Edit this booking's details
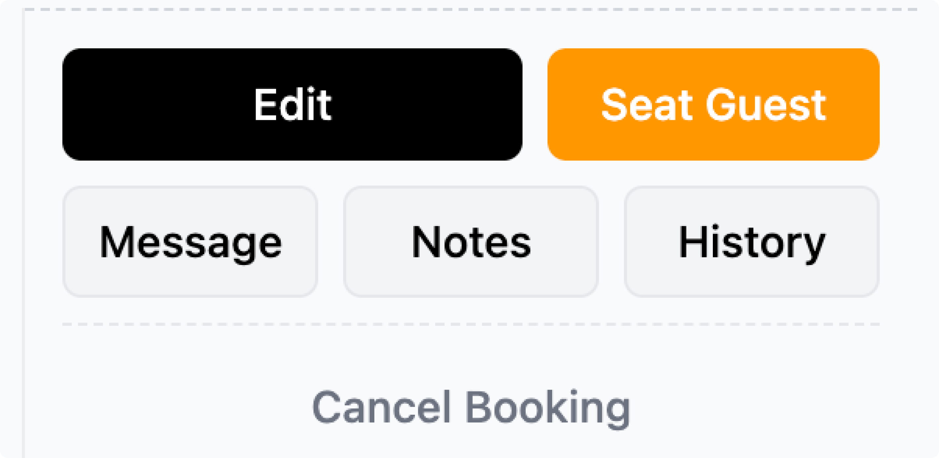The width and height of the screenshot is (939, 458). click(x=292, y=104)
